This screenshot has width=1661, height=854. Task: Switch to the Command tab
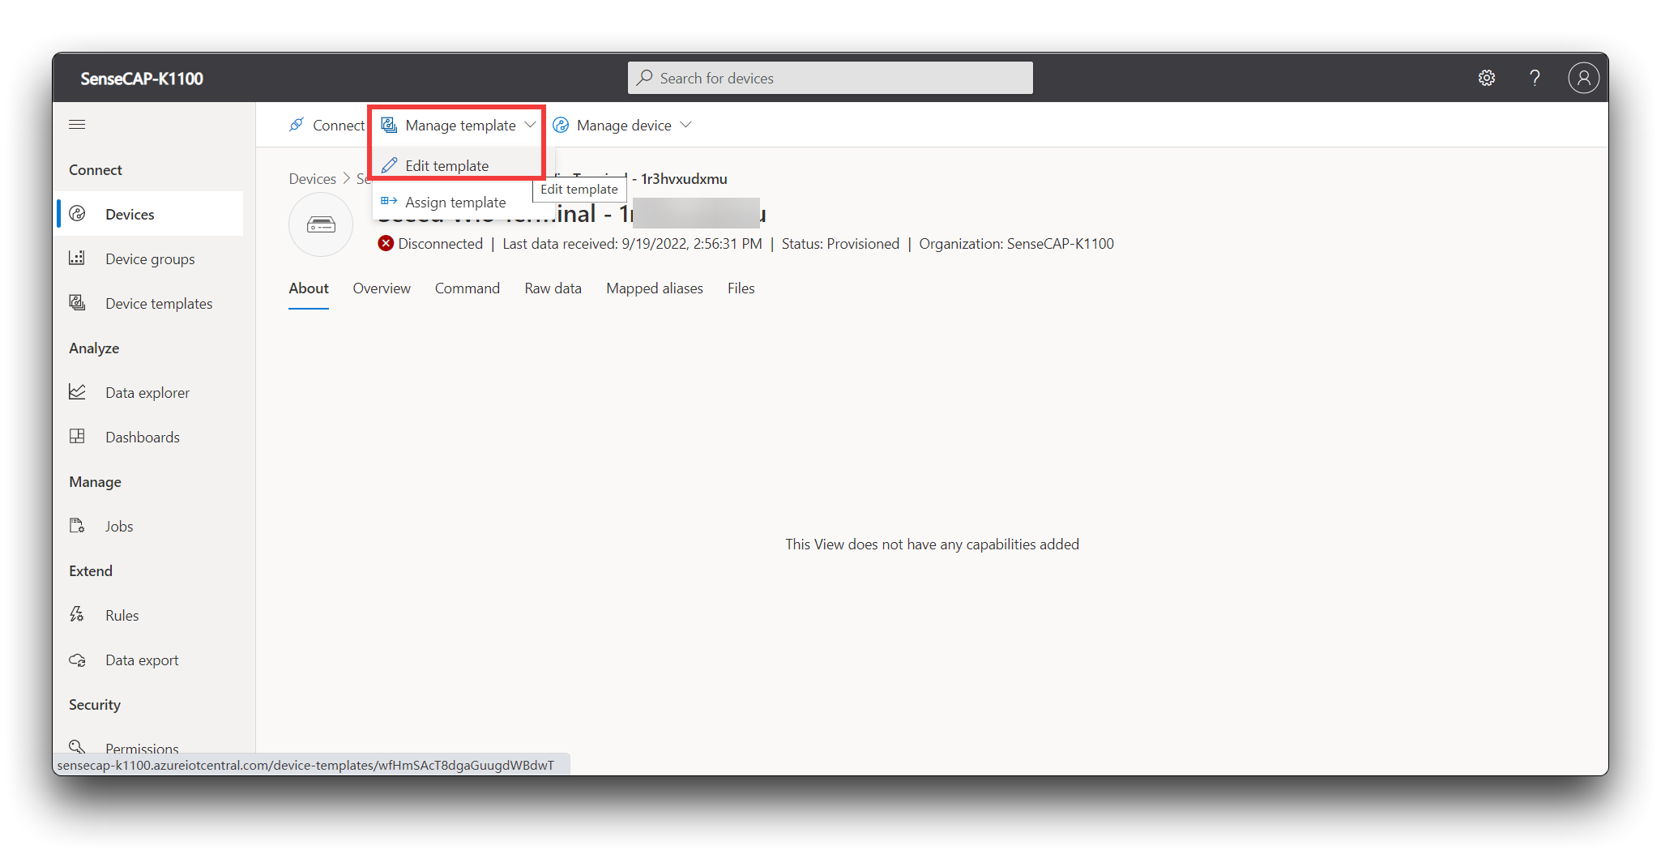click(468, 288)
